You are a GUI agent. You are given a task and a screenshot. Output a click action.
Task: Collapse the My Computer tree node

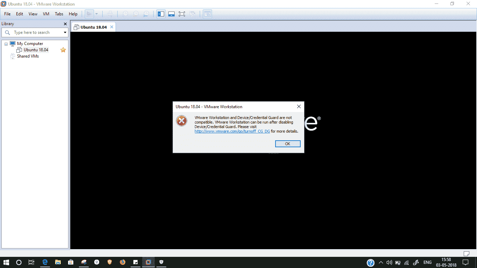click(x=6, y=44)
